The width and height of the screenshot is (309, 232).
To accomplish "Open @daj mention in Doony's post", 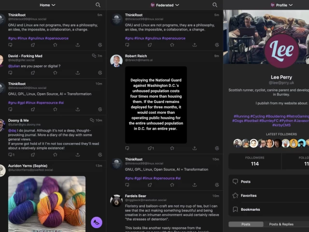I will [12, 130].
